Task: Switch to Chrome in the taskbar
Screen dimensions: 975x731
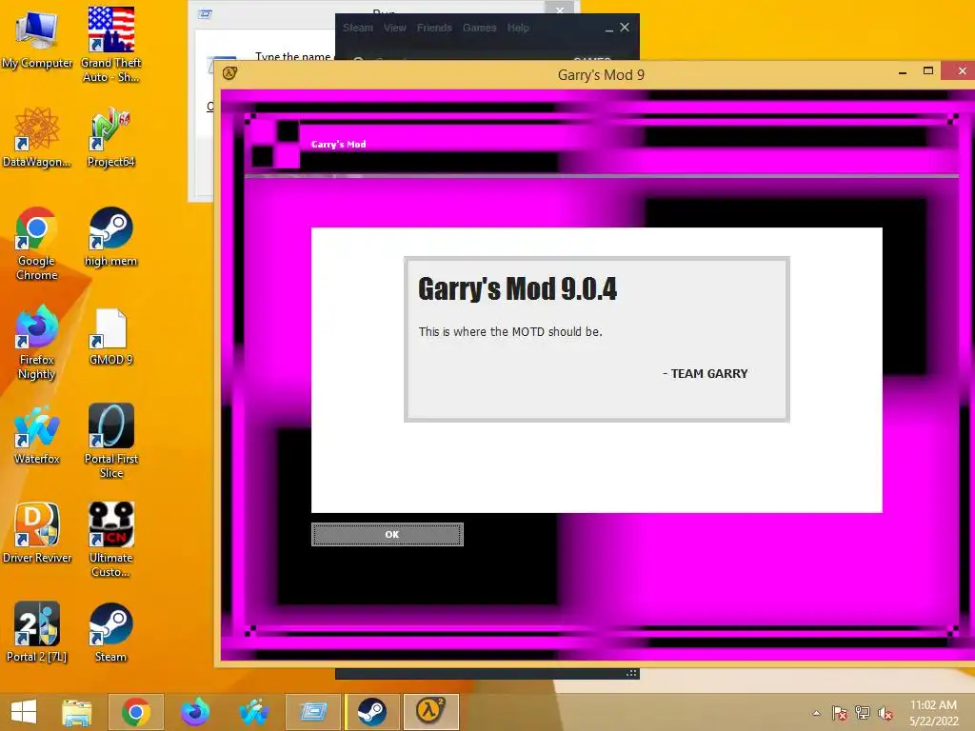Action: (x=135, y=712)
